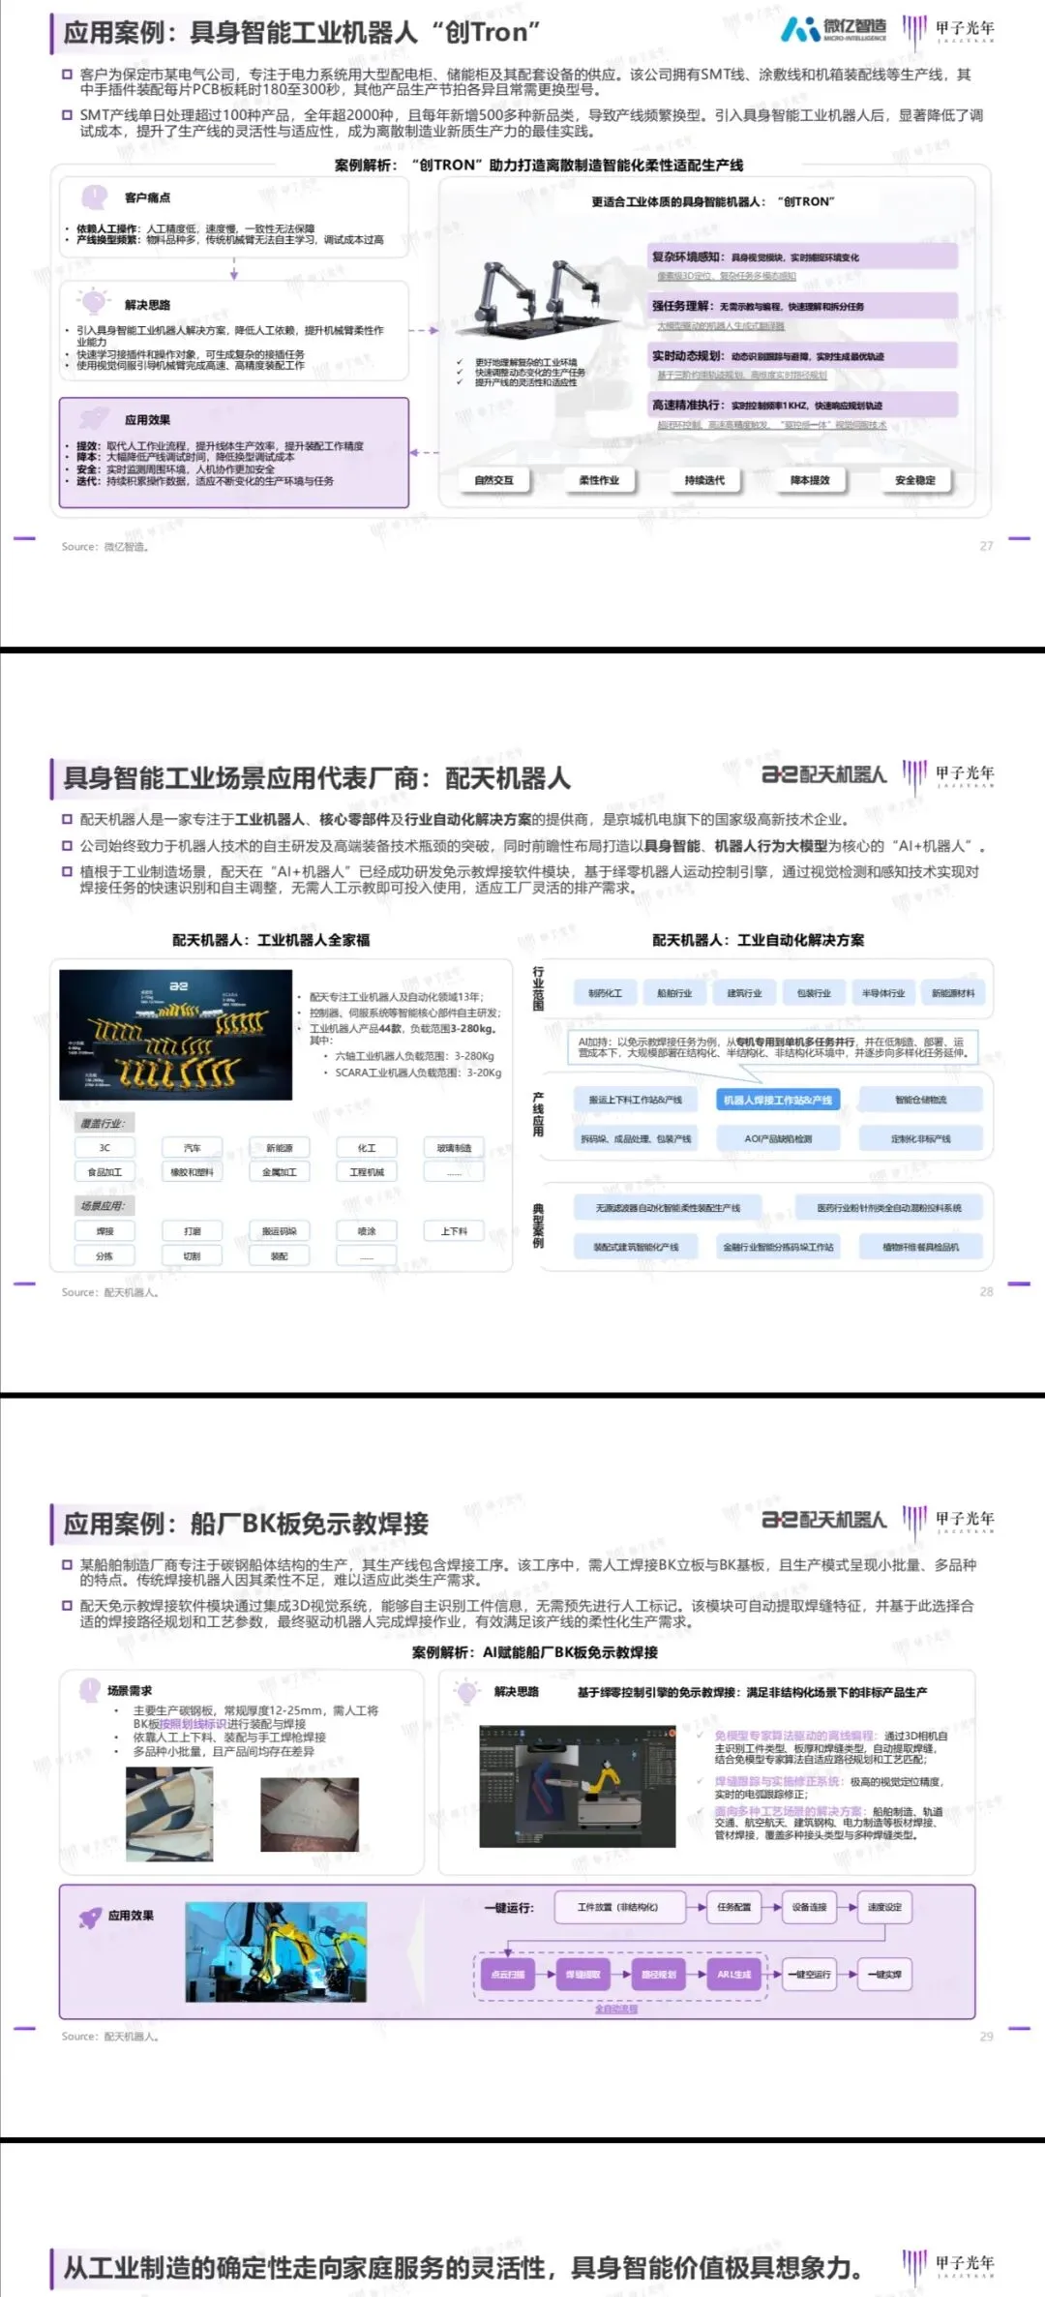
Task: Click the 食品加工 industry tag
Action: (104, 1172)
